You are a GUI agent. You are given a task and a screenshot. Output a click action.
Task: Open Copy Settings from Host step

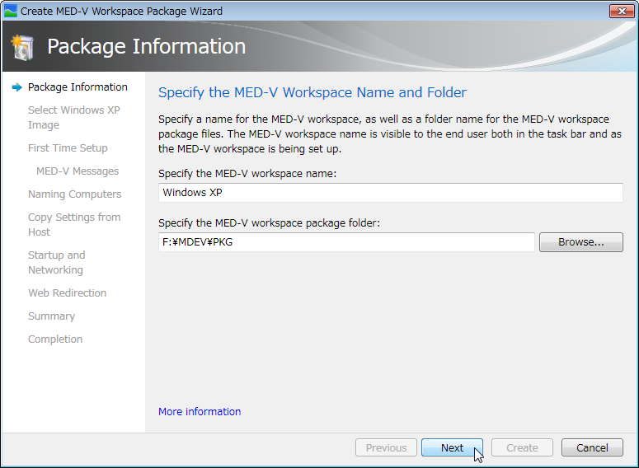point(74,224)
